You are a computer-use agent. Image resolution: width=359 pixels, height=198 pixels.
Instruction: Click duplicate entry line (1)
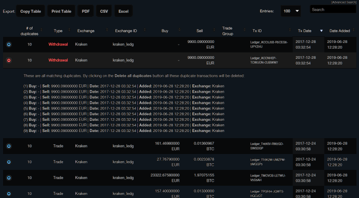124,86
